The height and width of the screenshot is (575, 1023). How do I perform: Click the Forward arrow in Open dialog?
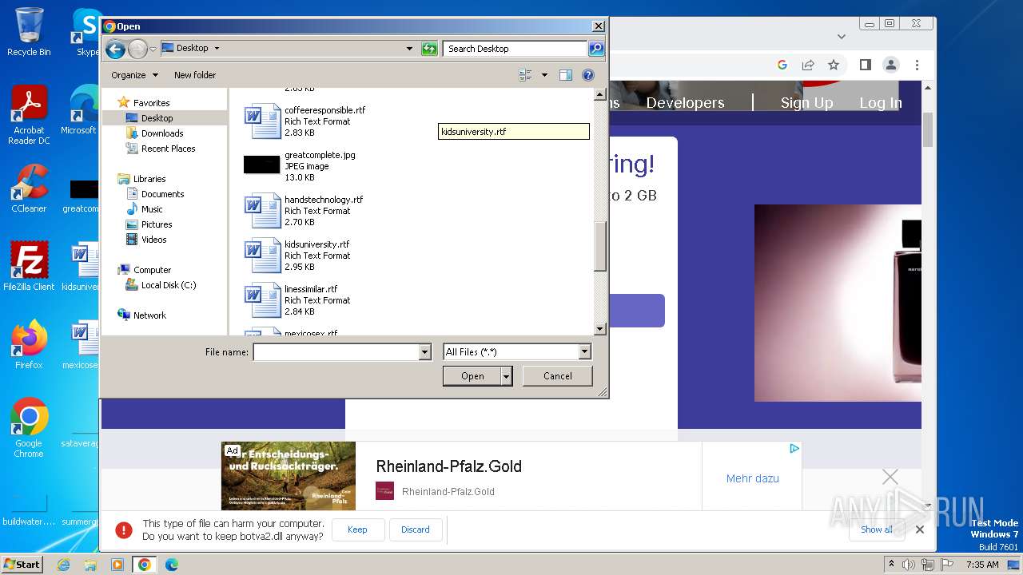tap(137, 49)
